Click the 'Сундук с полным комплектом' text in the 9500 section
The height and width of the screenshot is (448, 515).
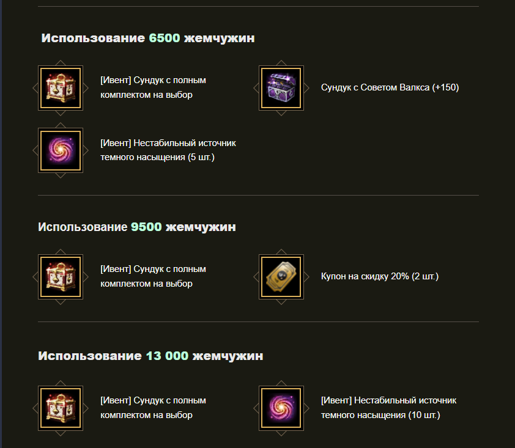tap(153, 276)
